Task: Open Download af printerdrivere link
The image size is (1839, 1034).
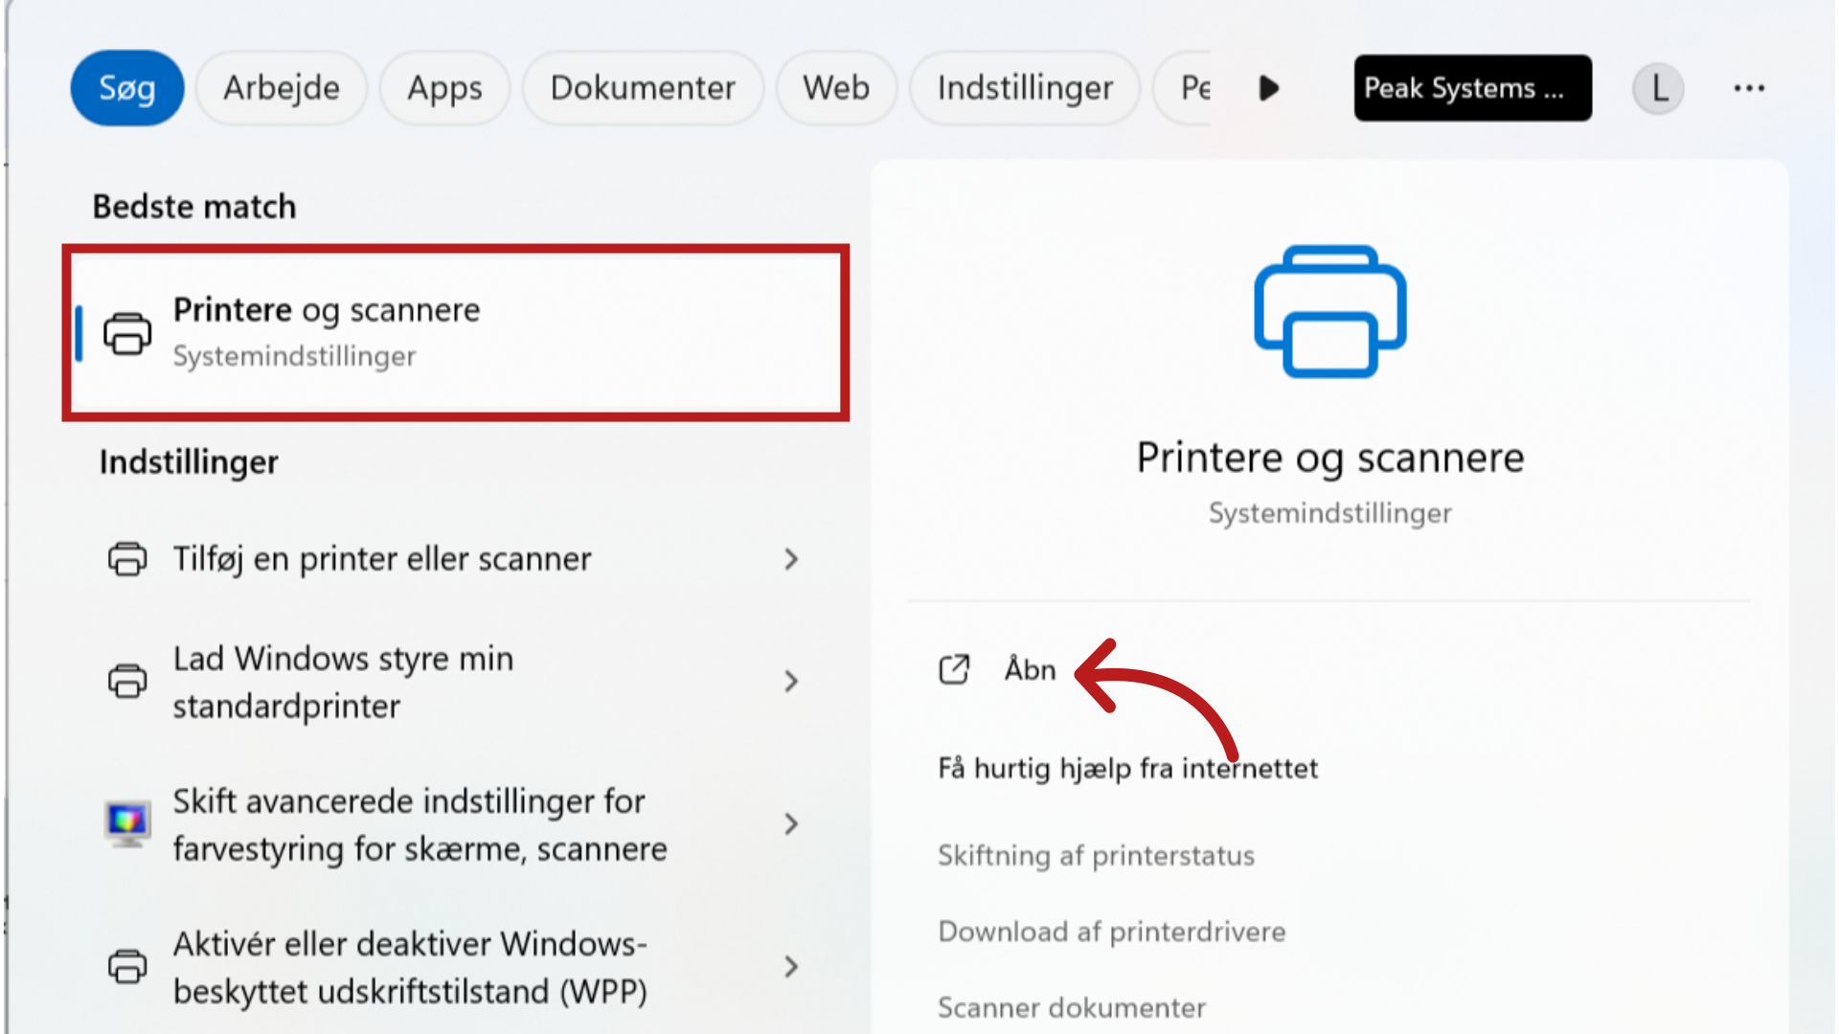Action: click(x=1111, y=932)
